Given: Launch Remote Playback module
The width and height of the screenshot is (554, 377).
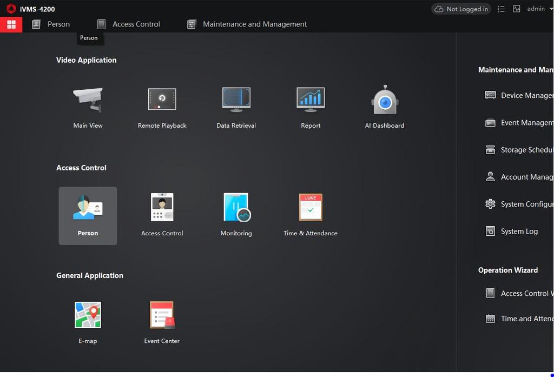Looking at the screenshot, I should tap(162, 100).
